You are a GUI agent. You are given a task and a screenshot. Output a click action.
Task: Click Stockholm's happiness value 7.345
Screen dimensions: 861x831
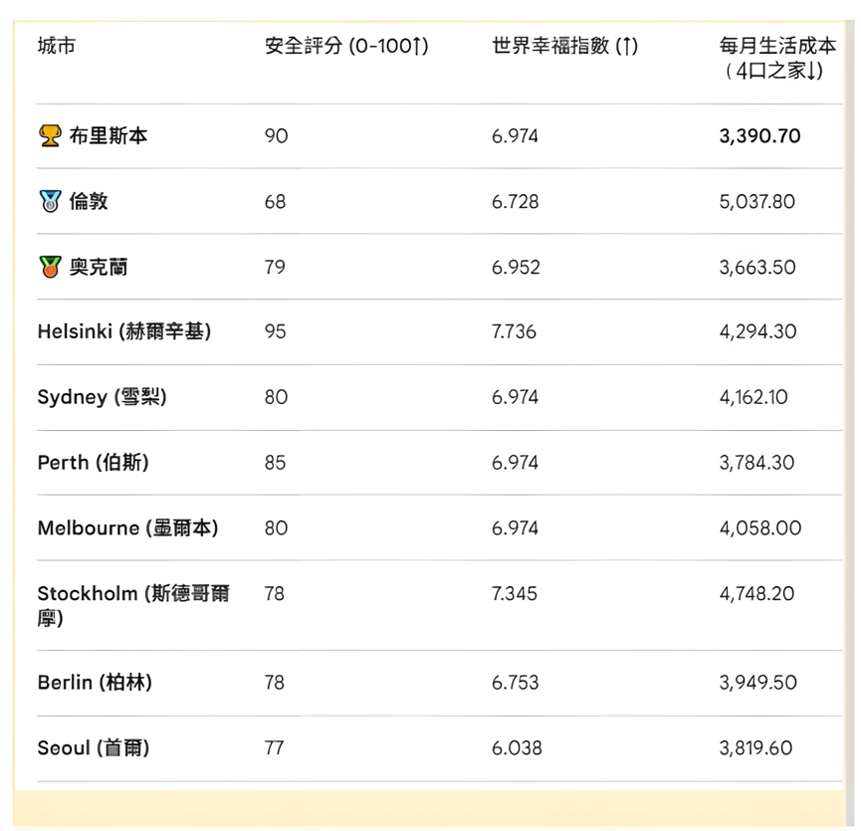click(x=514, y=594)
